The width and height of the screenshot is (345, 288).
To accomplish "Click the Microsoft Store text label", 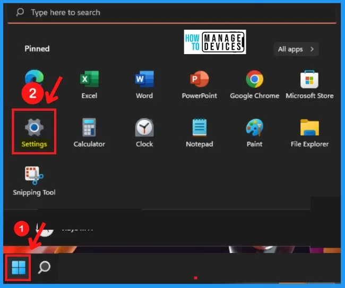I will pos(309,96).
